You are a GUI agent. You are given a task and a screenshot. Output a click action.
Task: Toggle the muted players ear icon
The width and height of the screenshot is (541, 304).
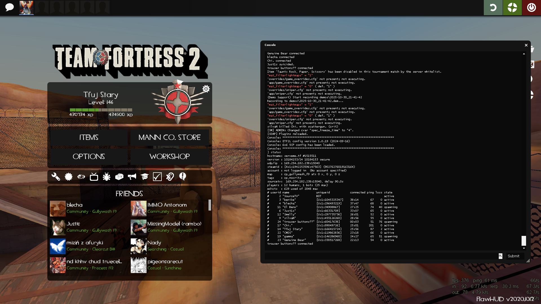(170, 177)
